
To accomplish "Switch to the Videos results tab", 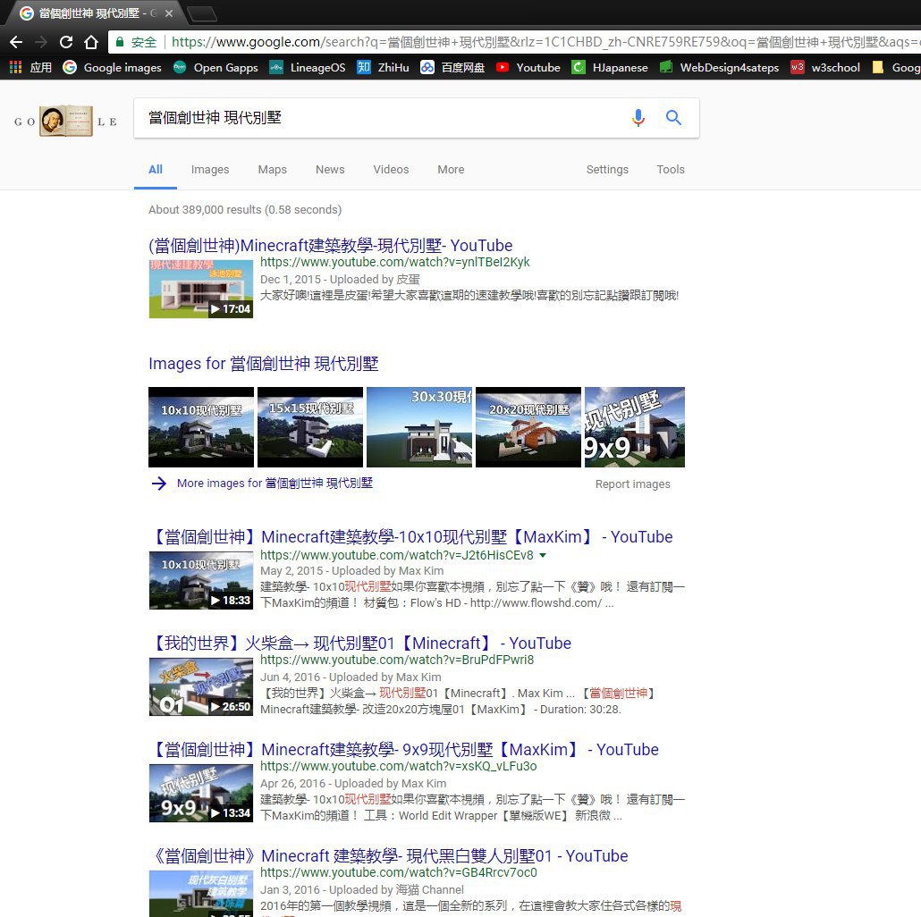I will [x=391, y=170].
